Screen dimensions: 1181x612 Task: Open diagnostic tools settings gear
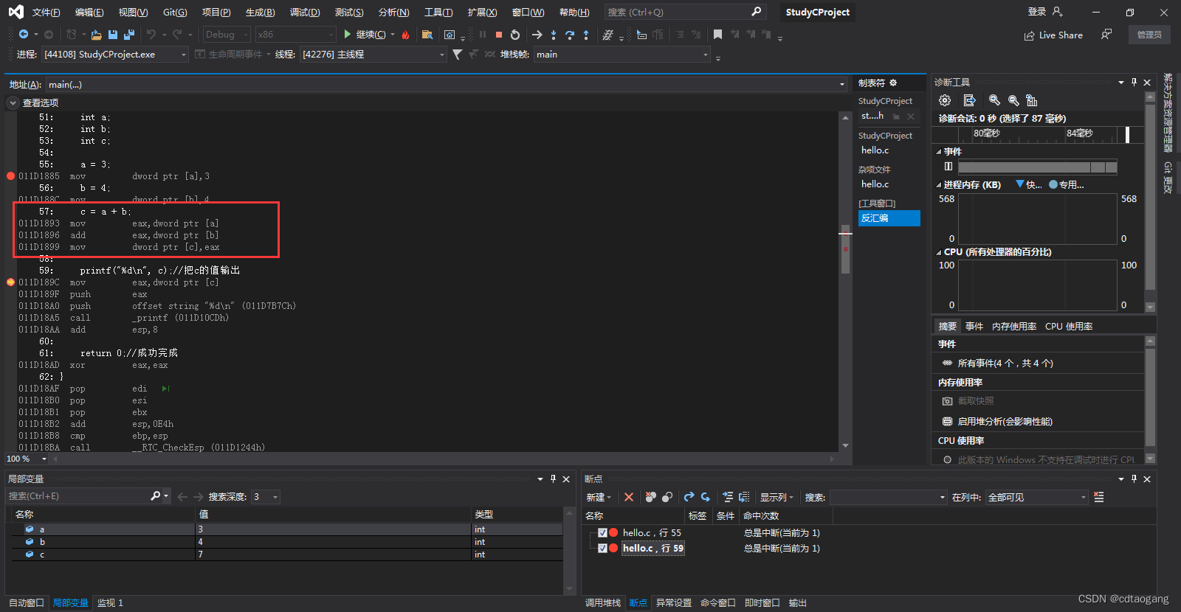[945, 100]
